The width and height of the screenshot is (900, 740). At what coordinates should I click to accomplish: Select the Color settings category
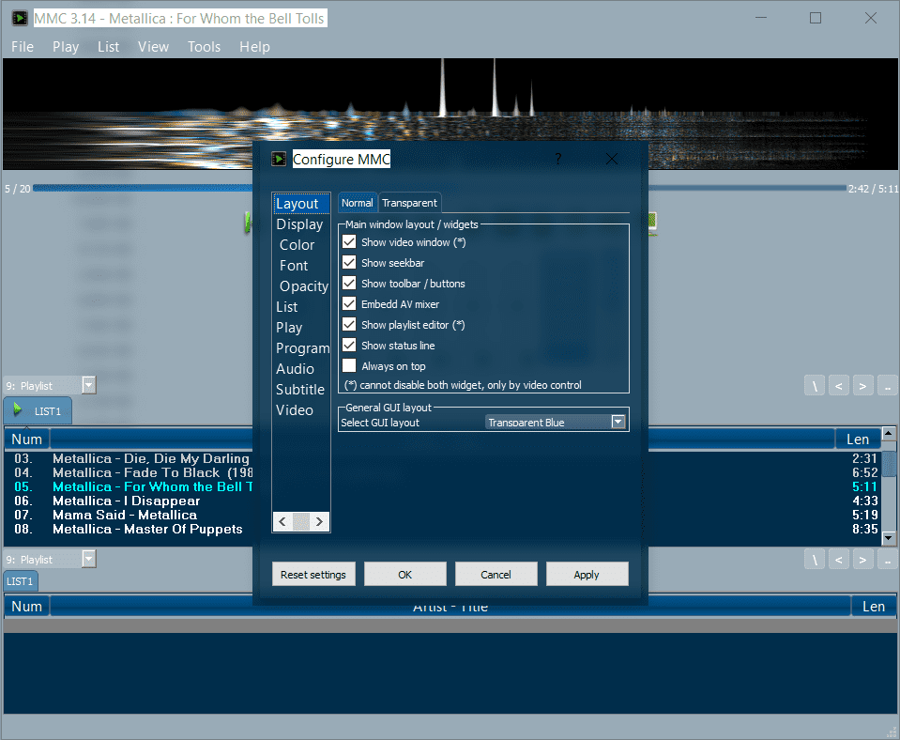pos(300,245)
